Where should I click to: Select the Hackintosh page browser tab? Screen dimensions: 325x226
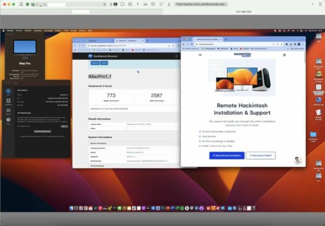pyautogui.click(x=208, y=39)
